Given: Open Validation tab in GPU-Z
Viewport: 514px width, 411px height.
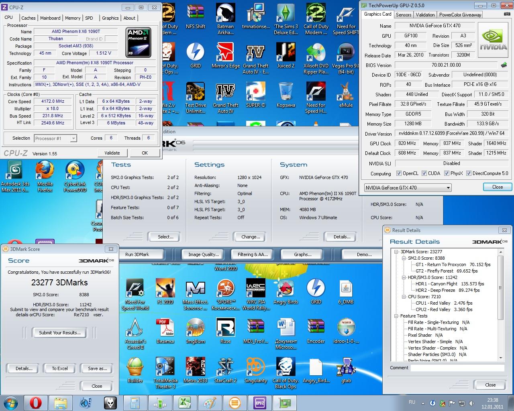Looking at the screenshot, I should (425, 15).
